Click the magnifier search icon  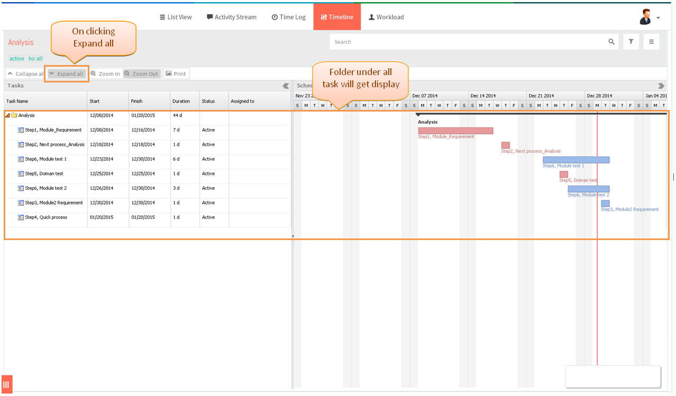pyautogui.click(x=611, y=42)
